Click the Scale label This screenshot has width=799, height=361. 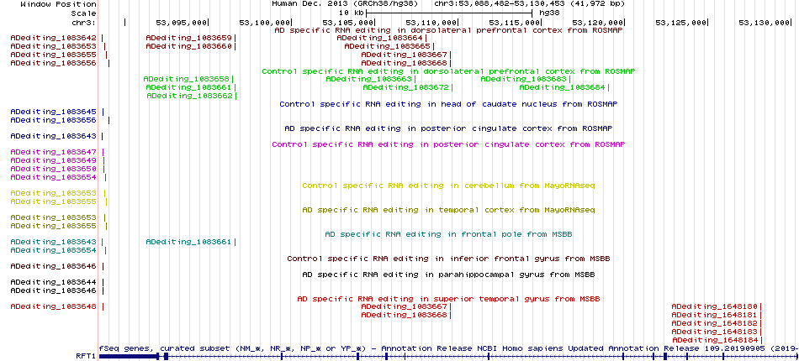coord(83,13)
